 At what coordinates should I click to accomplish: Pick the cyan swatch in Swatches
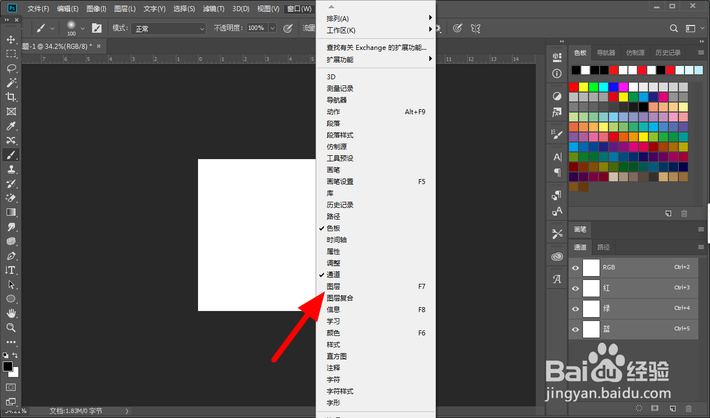tap(603, 87)
